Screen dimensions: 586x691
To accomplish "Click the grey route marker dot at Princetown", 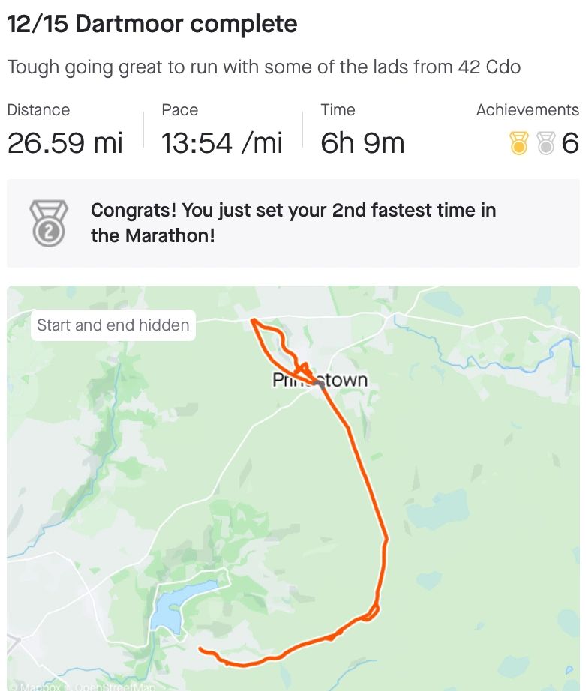I will tap(321, 384).
